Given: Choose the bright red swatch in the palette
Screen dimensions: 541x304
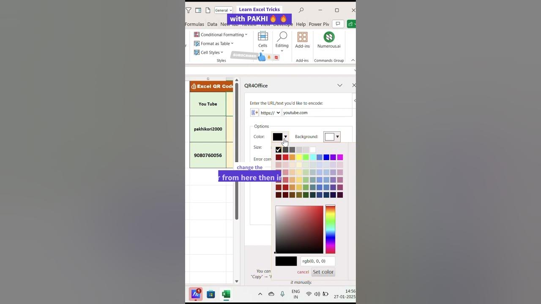Looking at the screenshot, I should tap(285, 157).
